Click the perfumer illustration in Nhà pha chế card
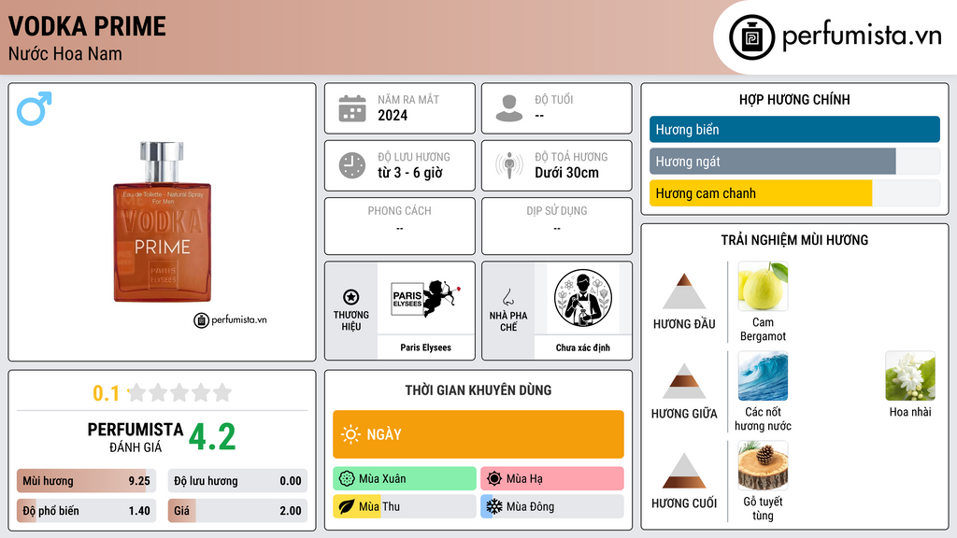Viewport: 957px width, 538px height. pos(583,298)
